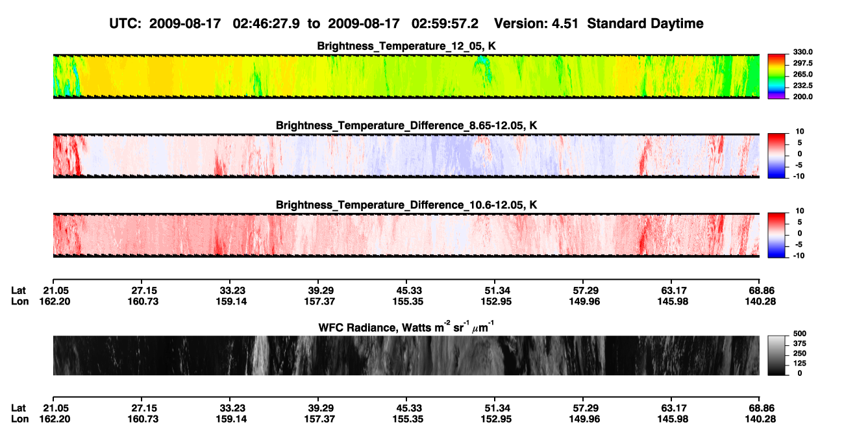Click latitude 51.34 below the 10.6-12.05 panel
The height and width of the screenshot is (433, 844).
[495, 290]
